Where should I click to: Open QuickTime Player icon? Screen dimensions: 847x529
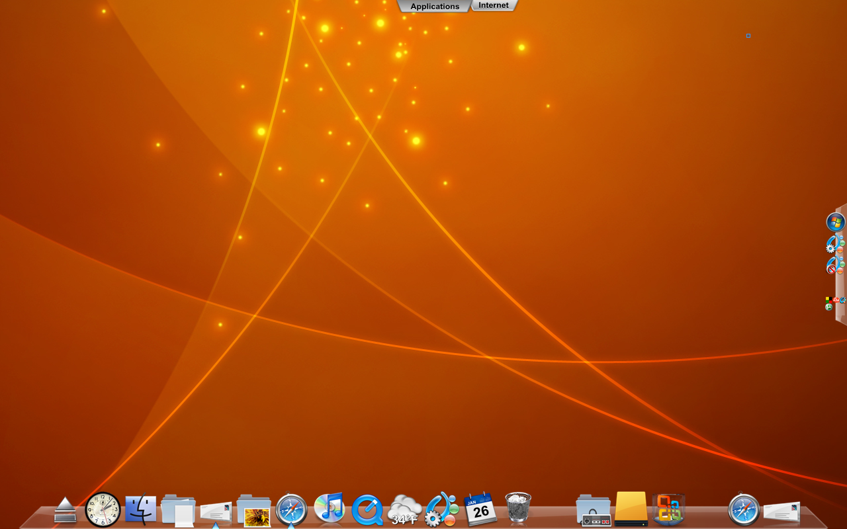point(367,510)
